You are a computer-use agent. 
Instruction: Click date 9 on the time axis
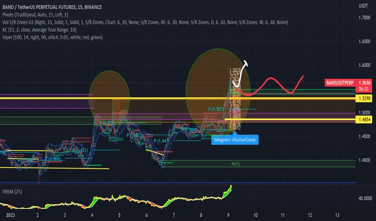[x=228, y=215]
